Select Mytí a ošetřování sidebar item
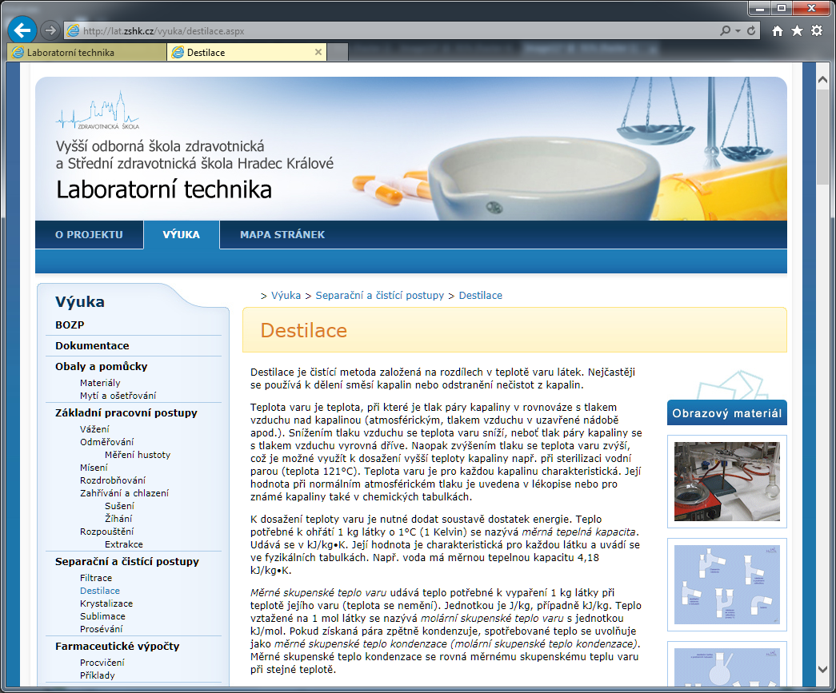836x693 pixels. point(118,396)
